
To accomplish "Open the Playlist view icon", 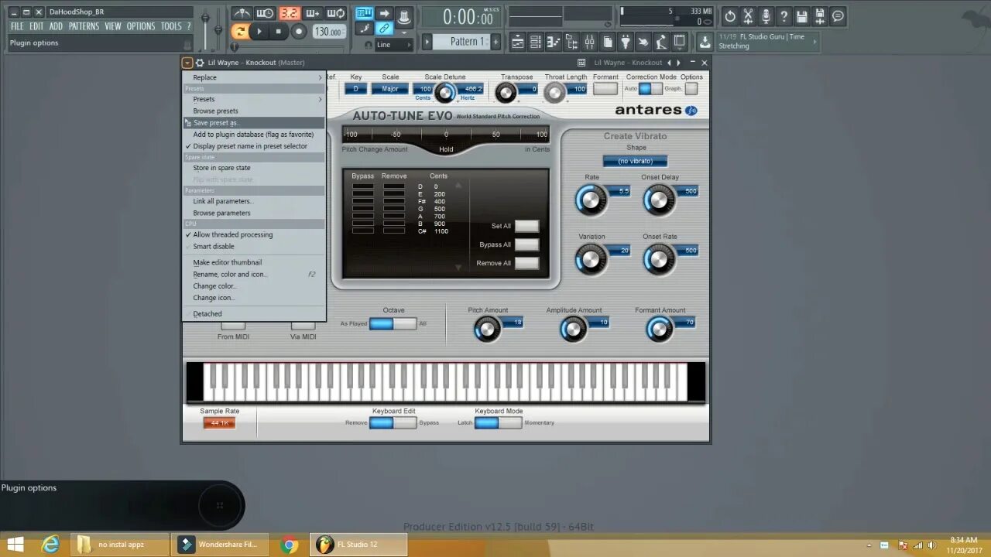I will [x=518, y=42].
